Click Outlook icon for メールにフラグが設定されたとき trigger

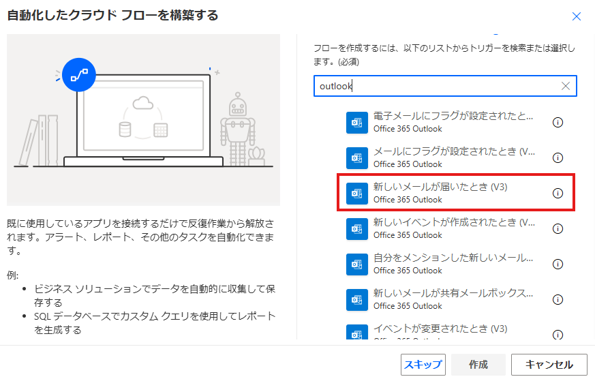pos(356,158)
